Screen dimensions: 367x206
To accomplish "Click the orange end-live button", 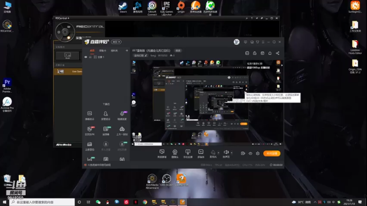I will click(x=272, y=153).
